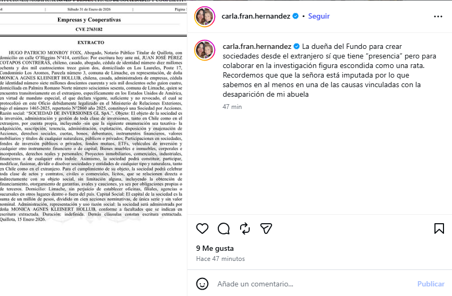View who liked: 9 Me gusta
The width and height of the screenshot is (452, 296).
coord(215,248)
